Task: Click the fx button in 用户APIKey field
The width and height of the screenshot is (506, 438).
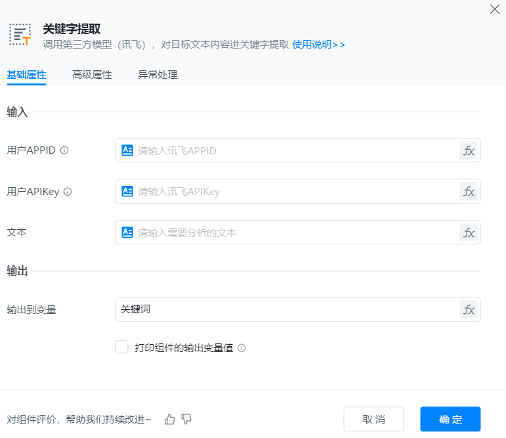Action: [469, 192]
